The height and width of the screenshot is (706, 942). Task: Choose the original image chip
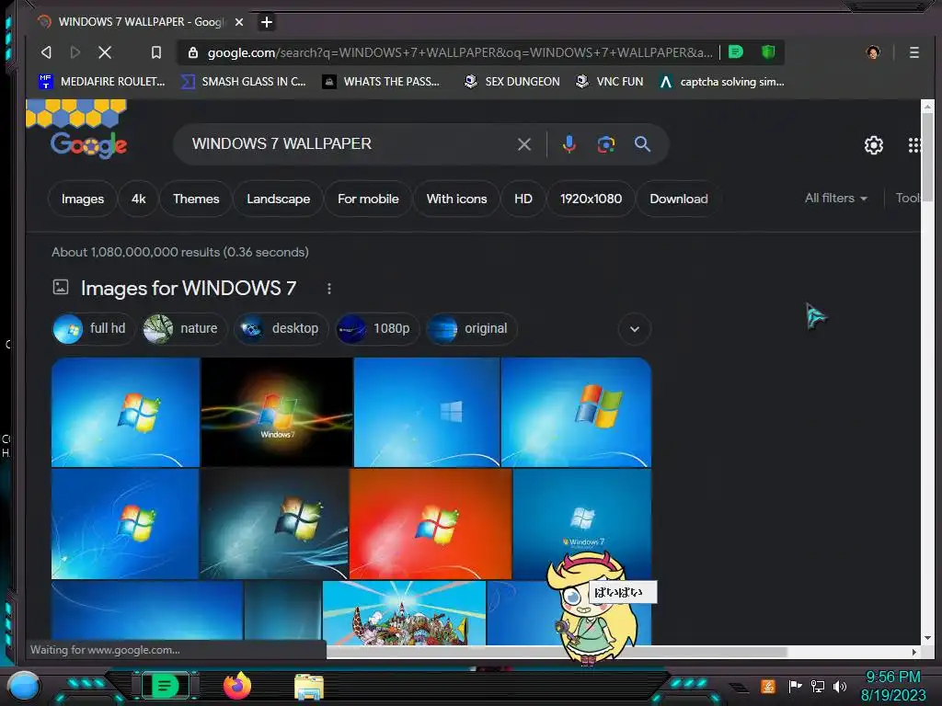(x=471, y=328)
